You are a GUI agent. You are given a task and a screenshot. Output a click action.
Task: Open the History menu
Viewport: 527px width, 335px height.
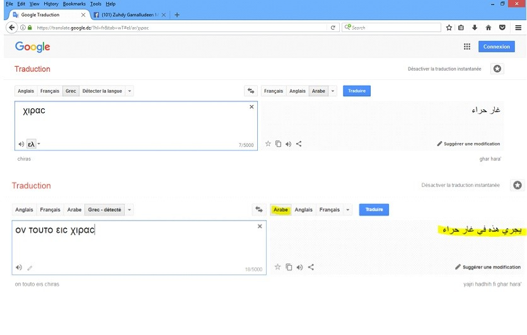51,4
